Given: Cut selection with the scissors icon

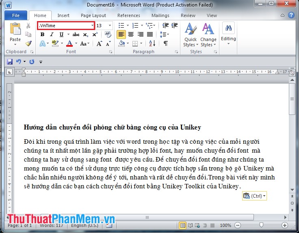Looking at the screenshot, I should tap(28, 26).
